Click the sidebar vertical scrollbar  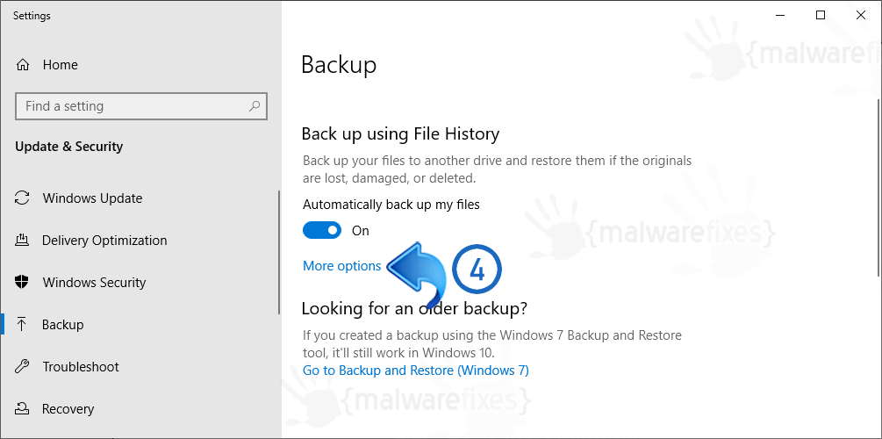click(279, 252)
